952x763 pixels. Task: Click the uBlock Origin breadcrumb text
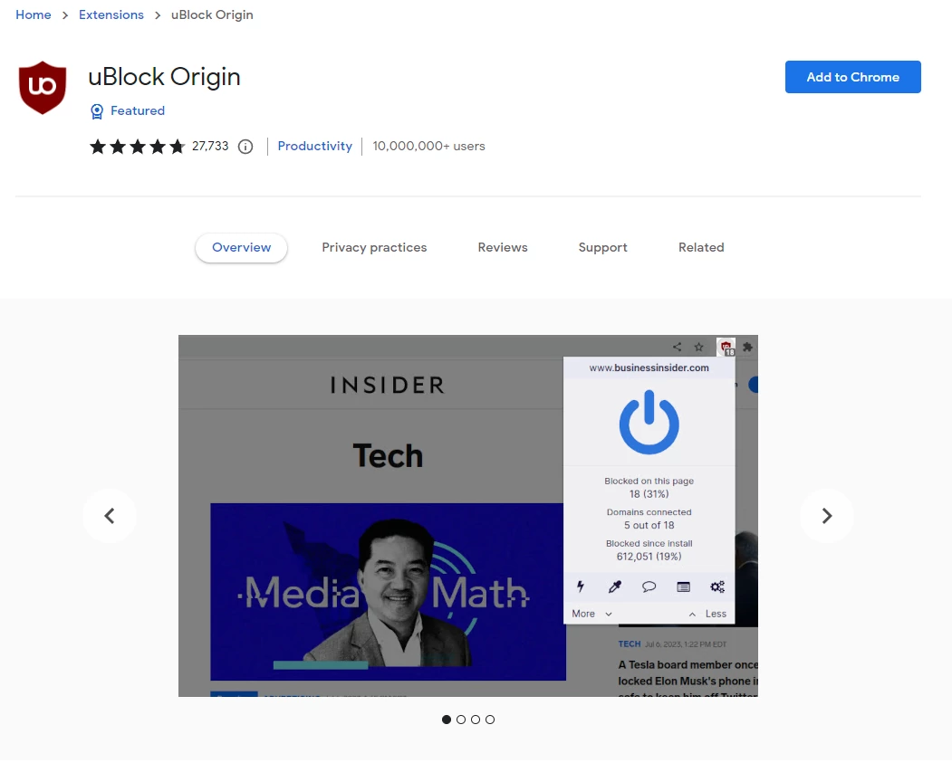click(x=212, y=14)
